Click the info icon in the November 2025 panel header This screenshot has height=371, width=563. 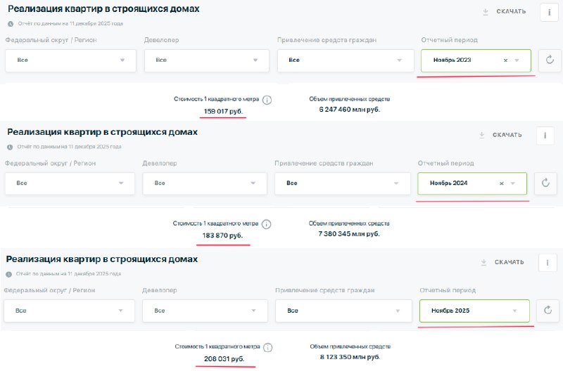coord(548,263)
